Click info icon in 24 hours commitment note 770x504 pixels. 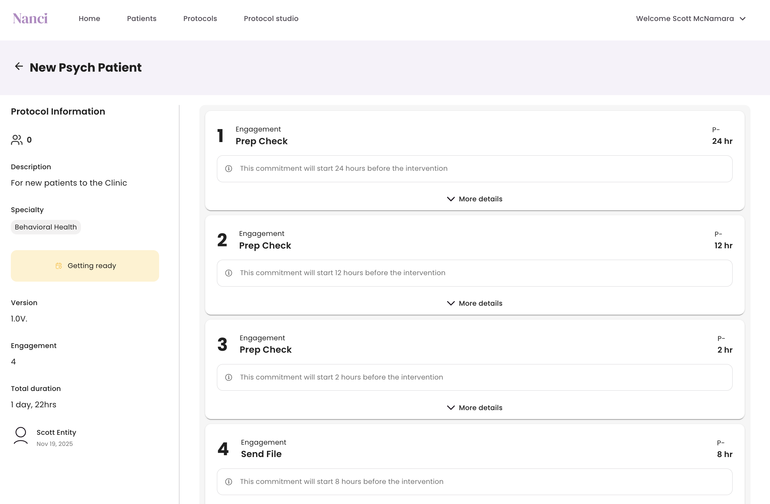click(x=228, y=168)
